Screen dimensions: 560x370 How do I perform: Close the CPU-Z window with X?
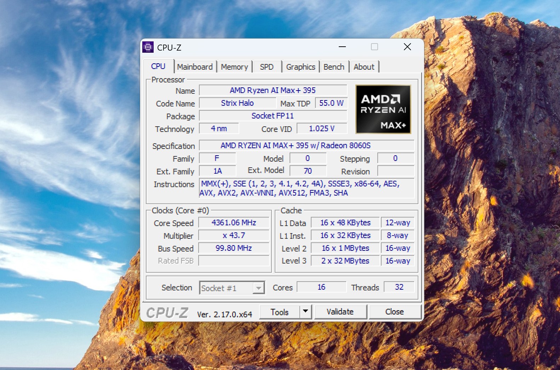407,47
